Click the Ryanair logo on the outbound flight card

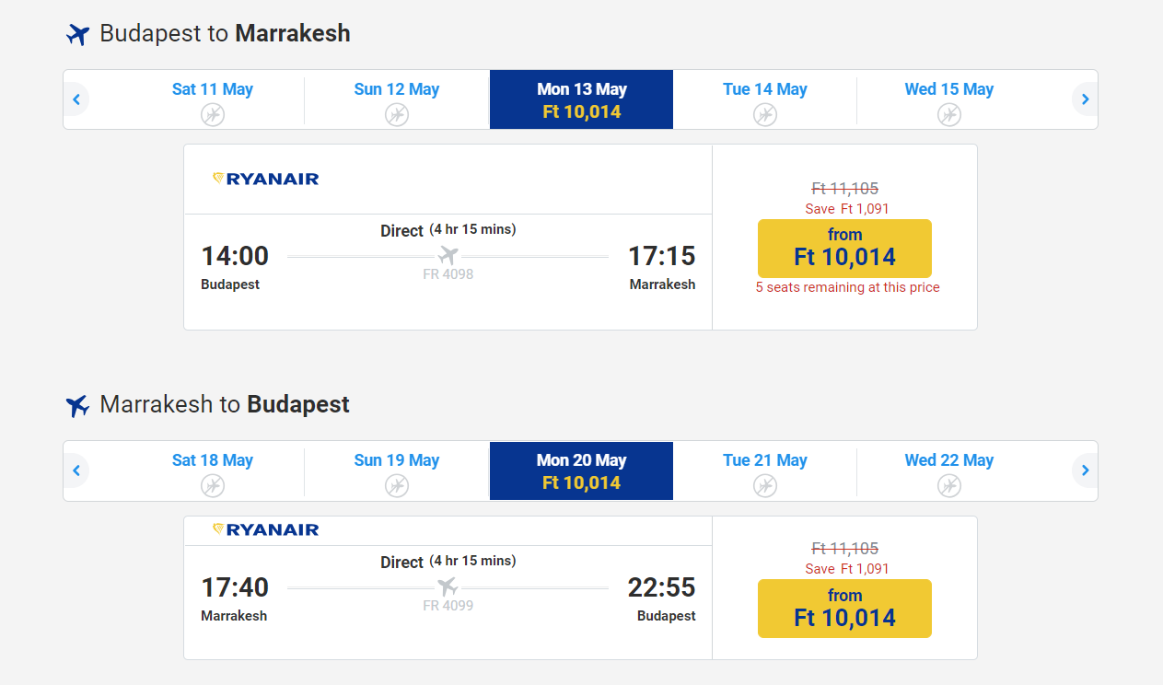265,179
